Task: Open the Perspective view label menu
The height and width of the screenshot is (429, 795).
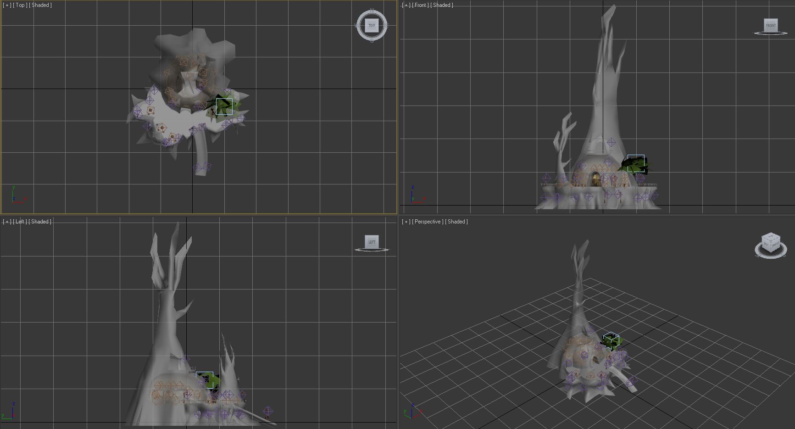Action: coord(428,222)
